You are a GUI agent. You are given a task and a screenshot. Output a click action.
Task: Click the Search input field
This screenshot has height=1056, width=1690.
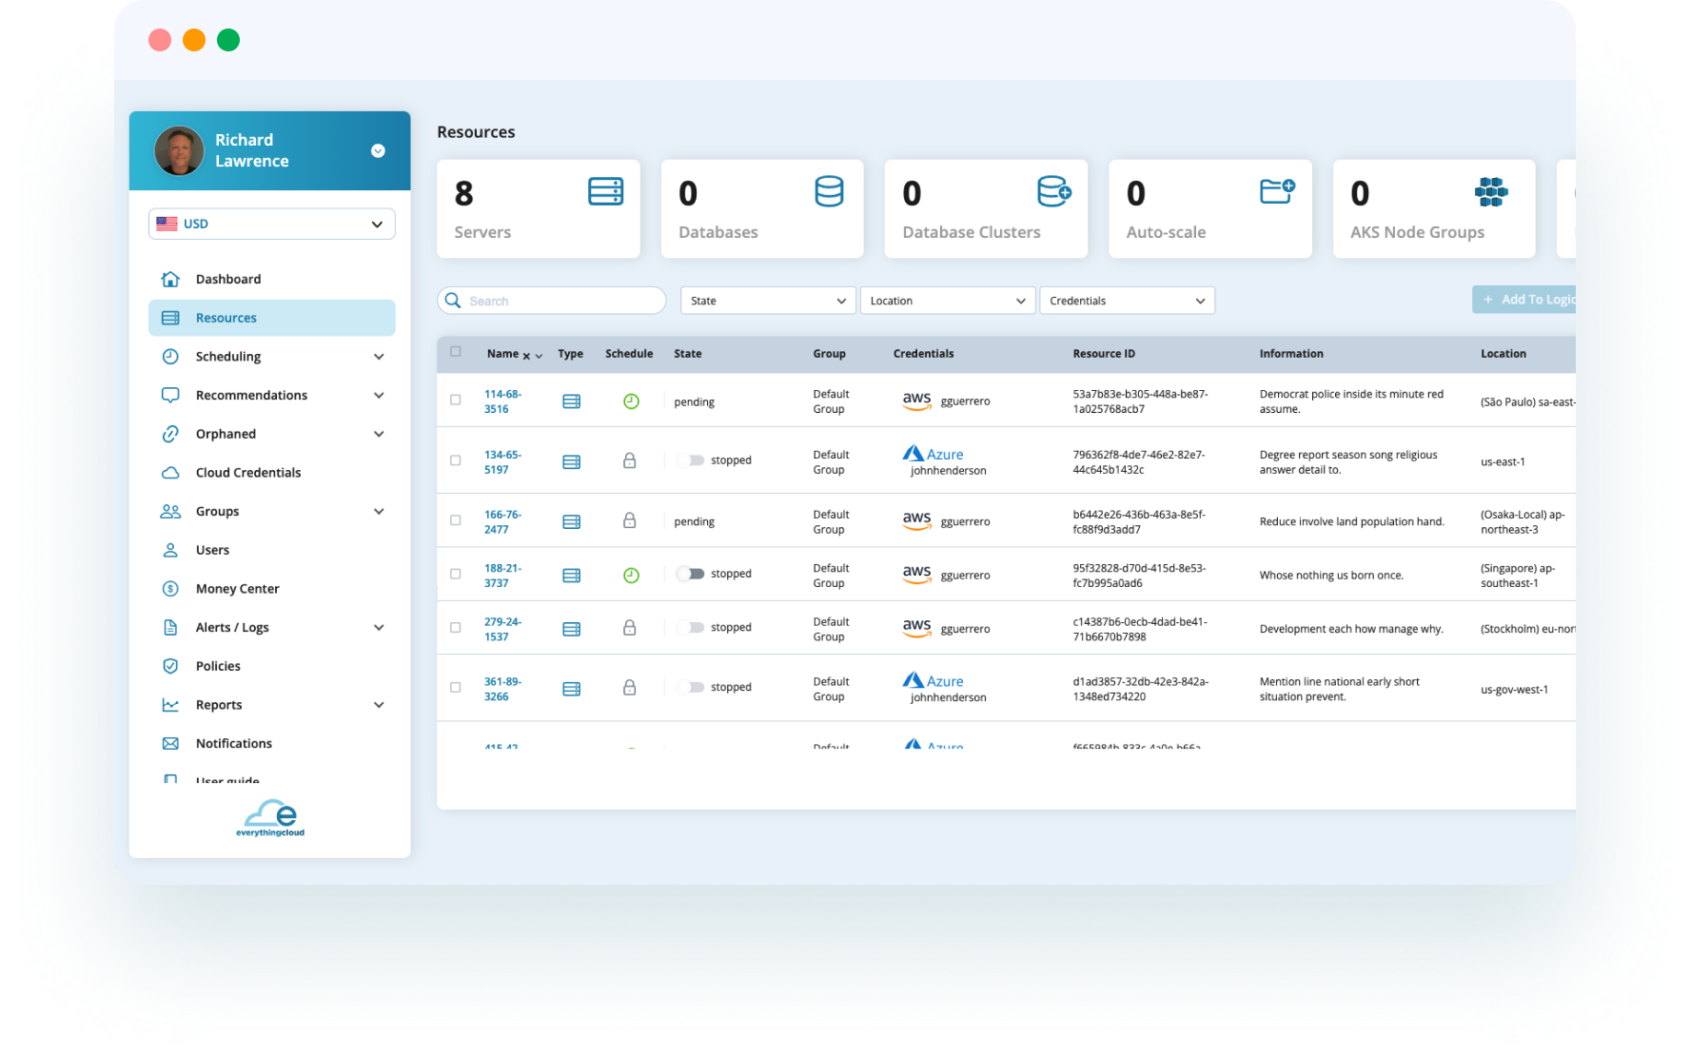tap(552, 301)
